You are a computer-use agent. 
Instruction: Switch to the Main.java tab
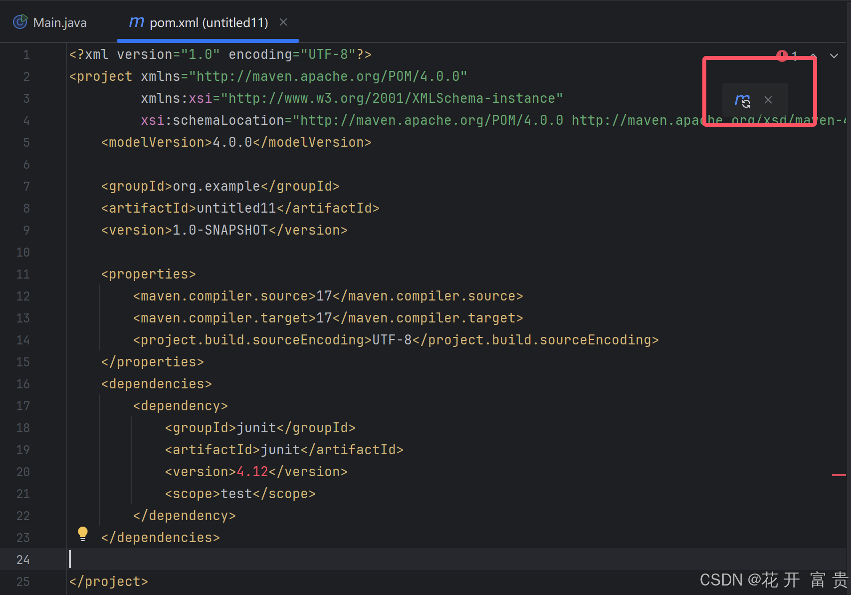point(59,22)
